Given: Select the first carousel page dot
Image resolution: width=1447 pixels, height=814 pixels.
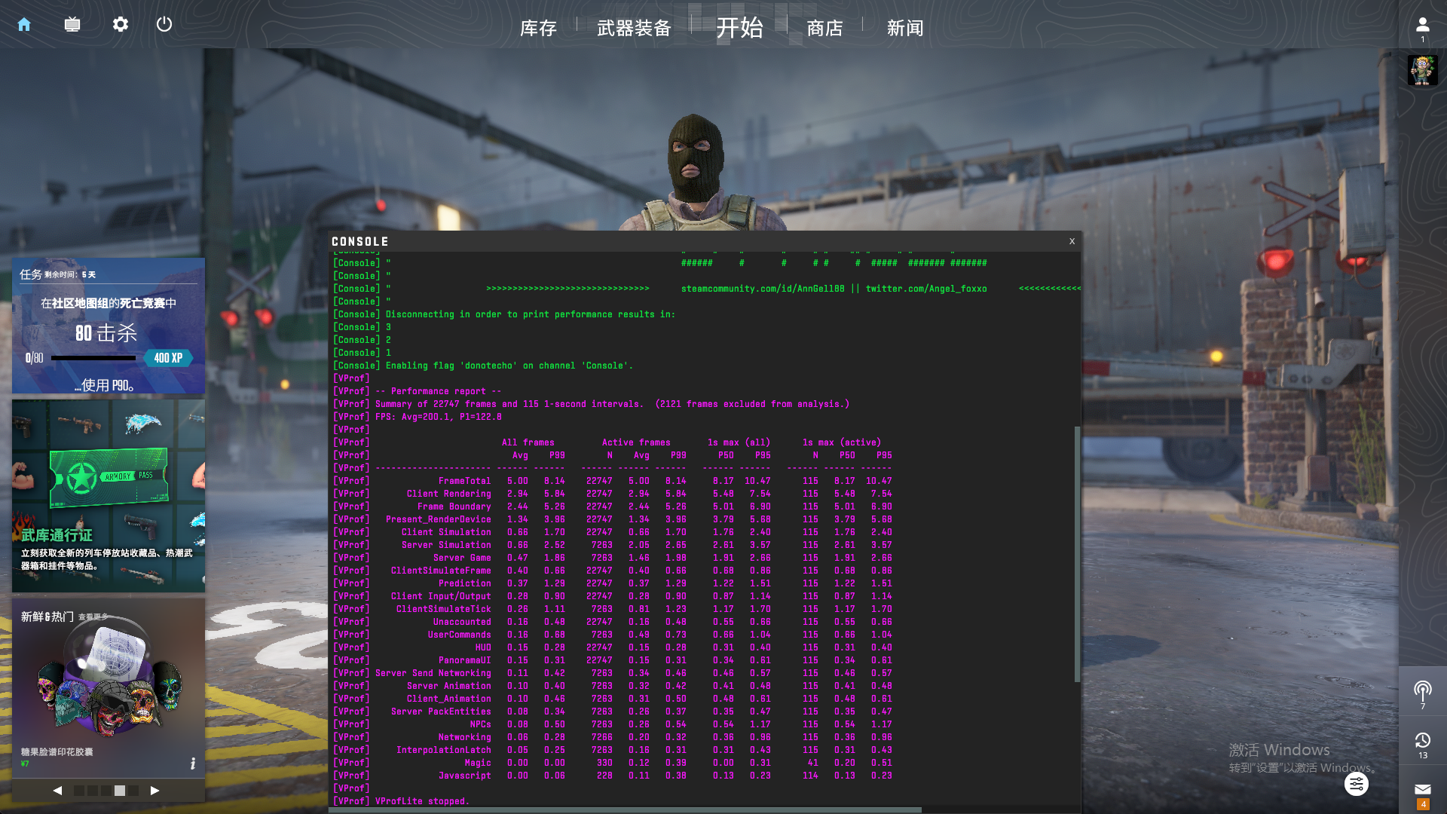Looking at the screenshot, I should 79,791.
